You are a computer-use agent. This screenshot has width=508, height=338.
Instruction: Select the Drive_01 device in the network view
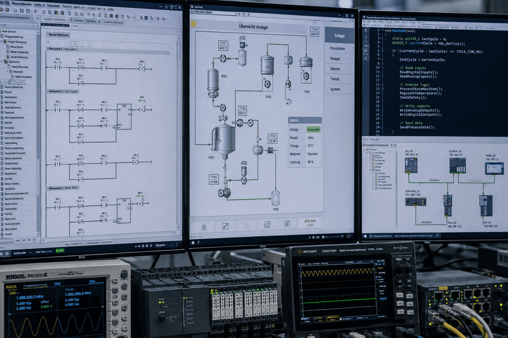click(448, 205)
